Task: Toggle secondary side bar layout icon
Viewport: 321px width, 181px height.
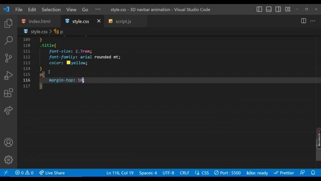Action: (278, 9)
